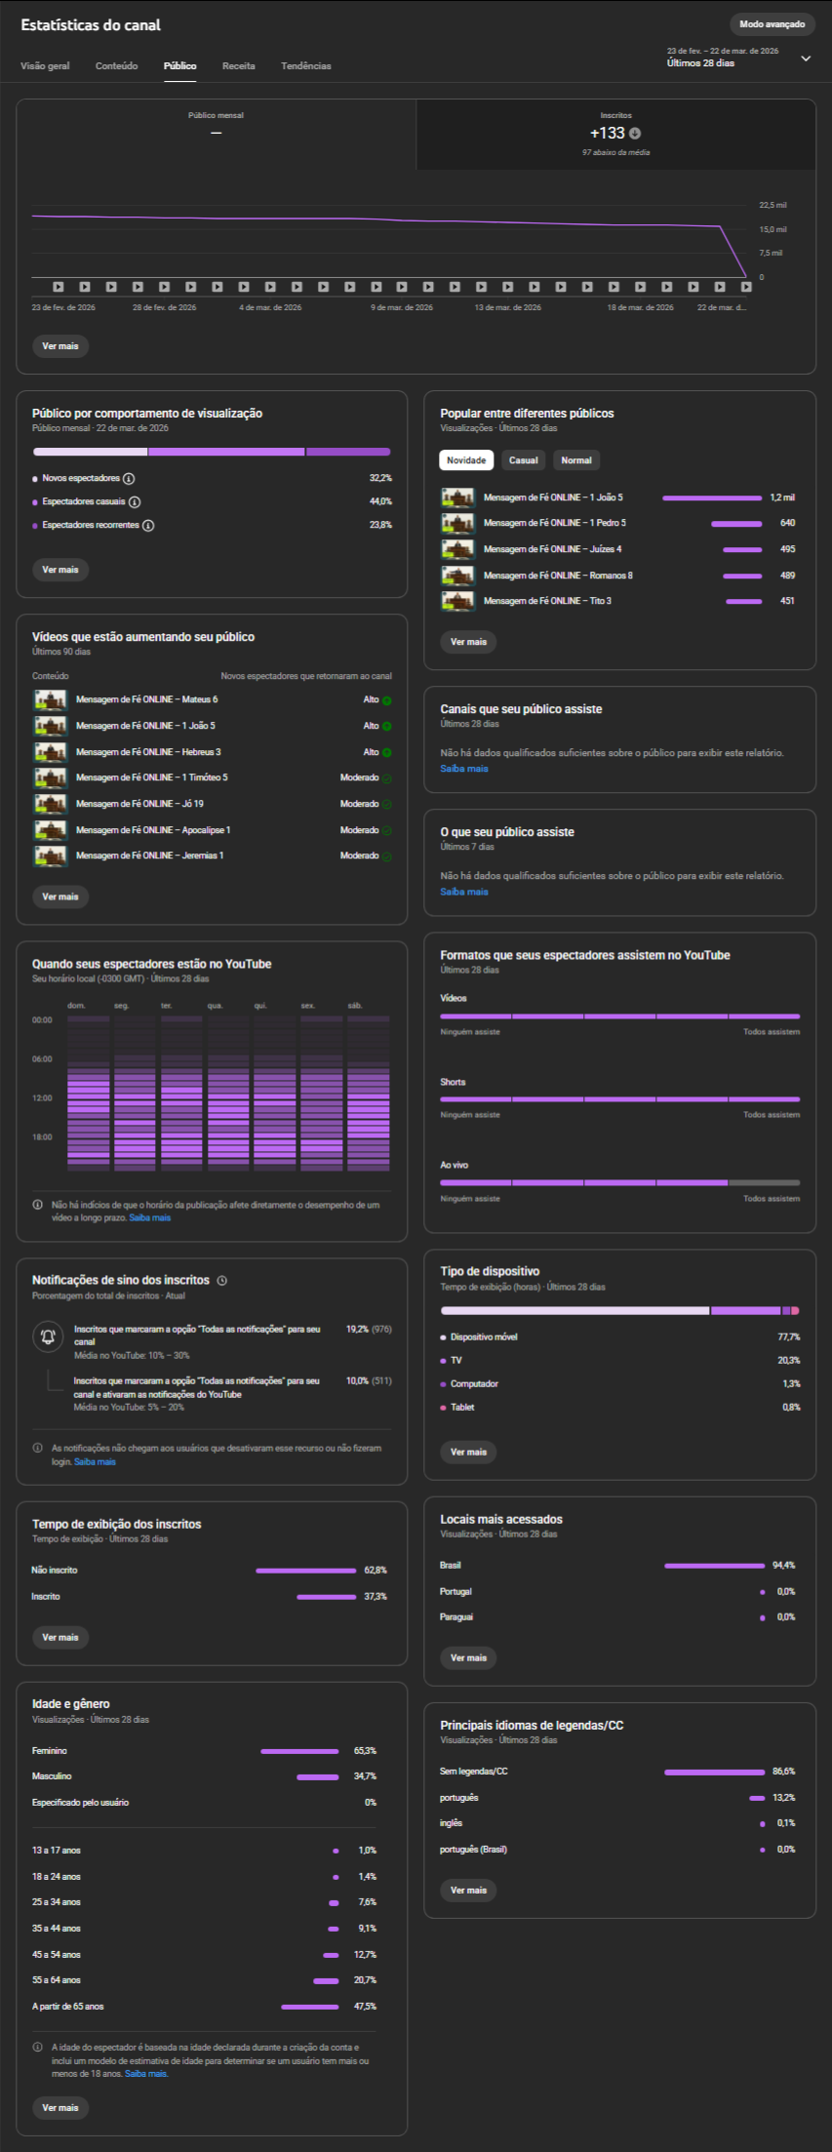Click the Vídeos format progress bar
The image size is (832, 2152).
tap(619, 1016)
